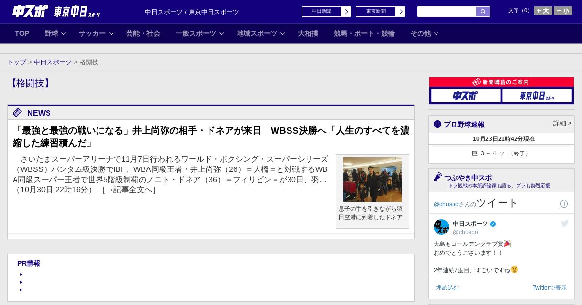Click the NEWS section newspaper icon

click(17, 113)
